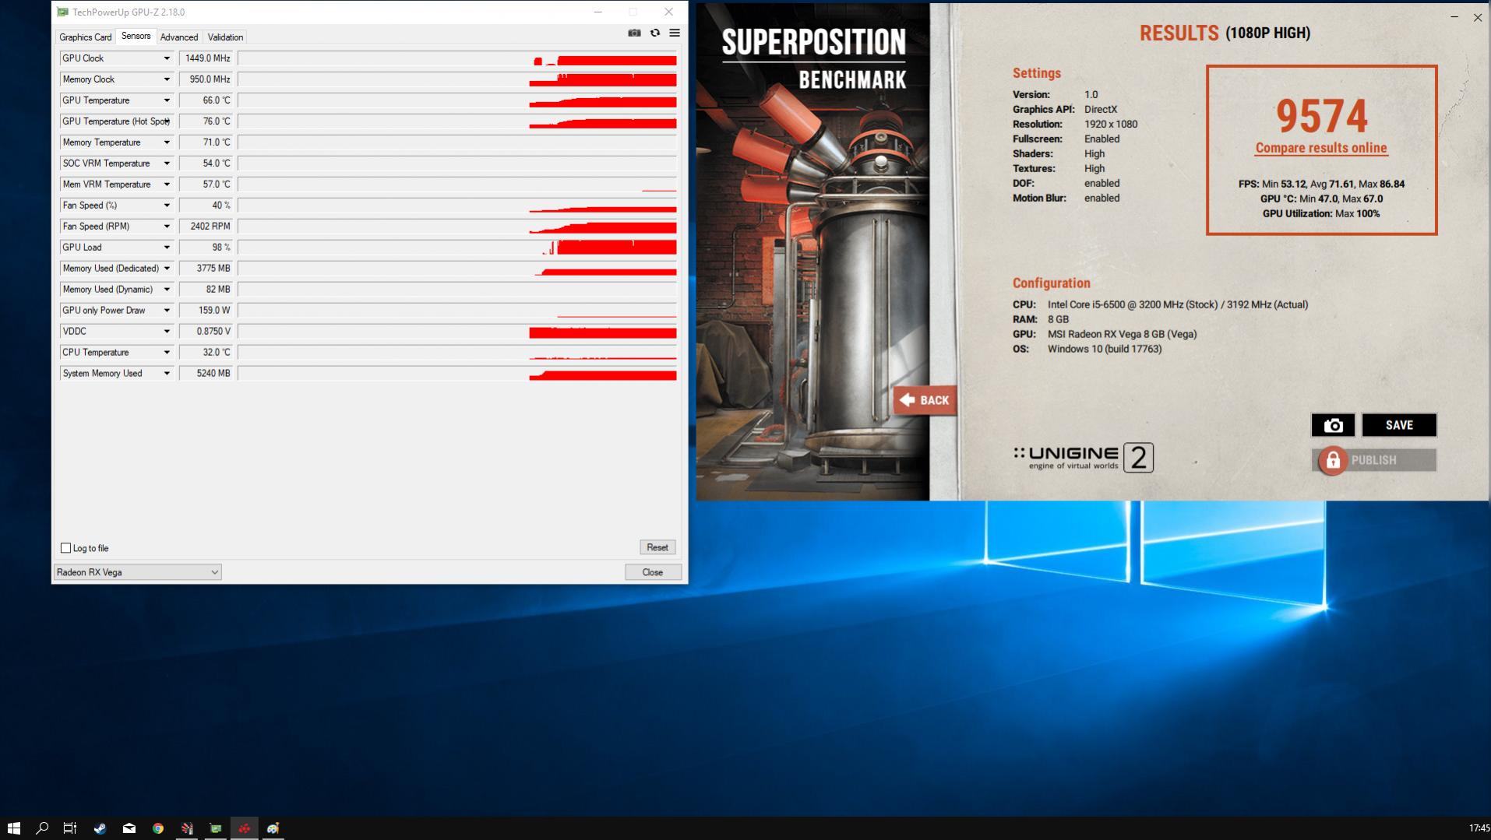Click the GPU Temperature value 66.0 °C
The height and width of the screenshot is (840, 1491).
click(206, 100)
